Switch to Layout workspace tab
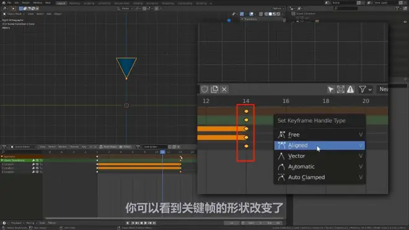Screen dimensions: 409x230 61,3
